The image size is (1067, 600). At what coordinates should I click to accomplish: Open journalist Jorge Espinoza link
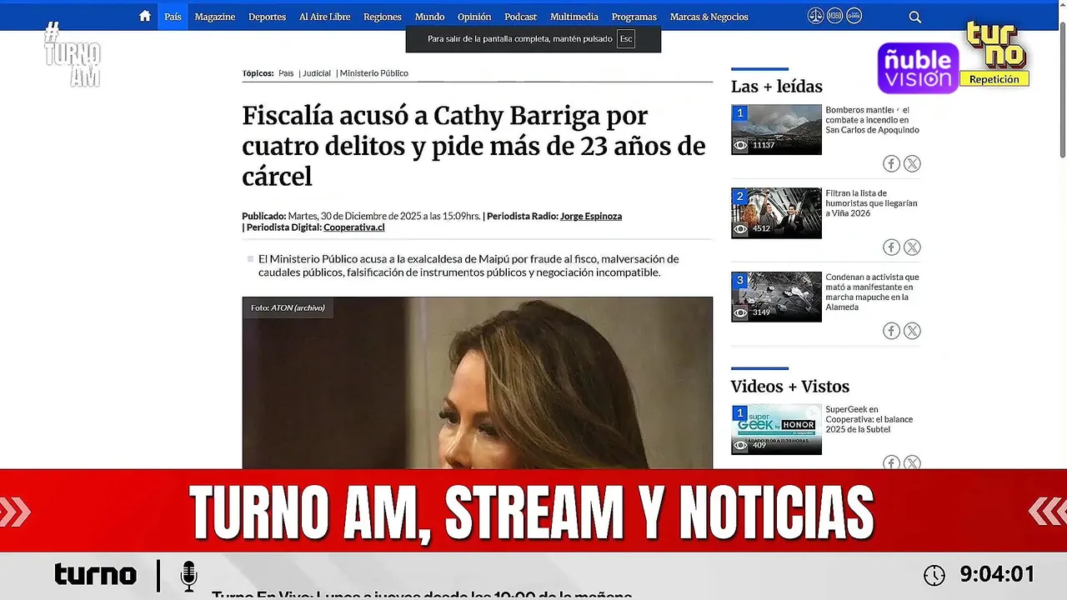pos(591,216)
